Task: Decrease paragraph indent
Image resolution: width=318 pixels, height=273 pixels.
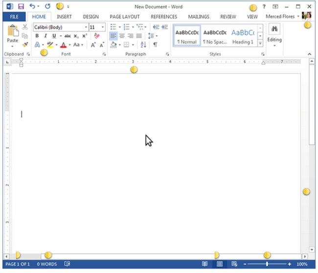Action: [156, 27]
